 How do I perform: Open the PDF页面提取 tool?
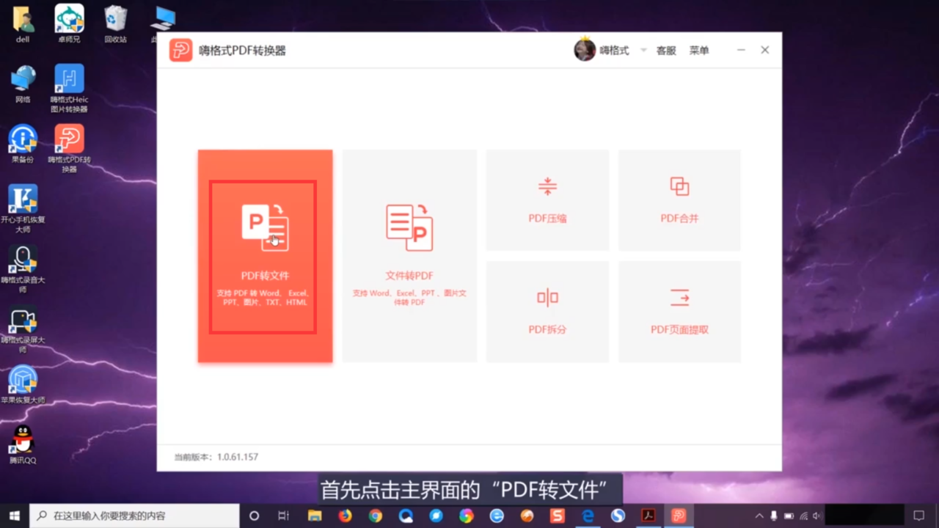[679, 311]
